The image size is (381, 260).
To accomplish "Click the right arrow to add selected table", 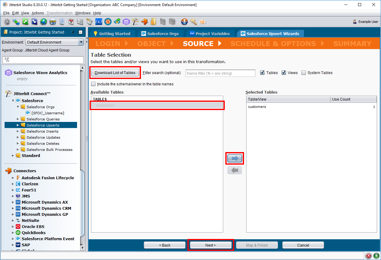I will 235,158.
